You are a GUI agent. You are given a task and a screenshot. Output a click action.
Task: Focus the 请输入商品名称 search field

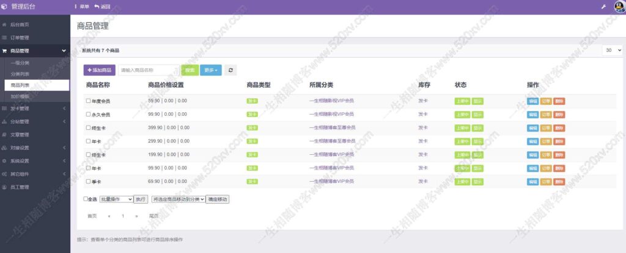click(149, 70)
